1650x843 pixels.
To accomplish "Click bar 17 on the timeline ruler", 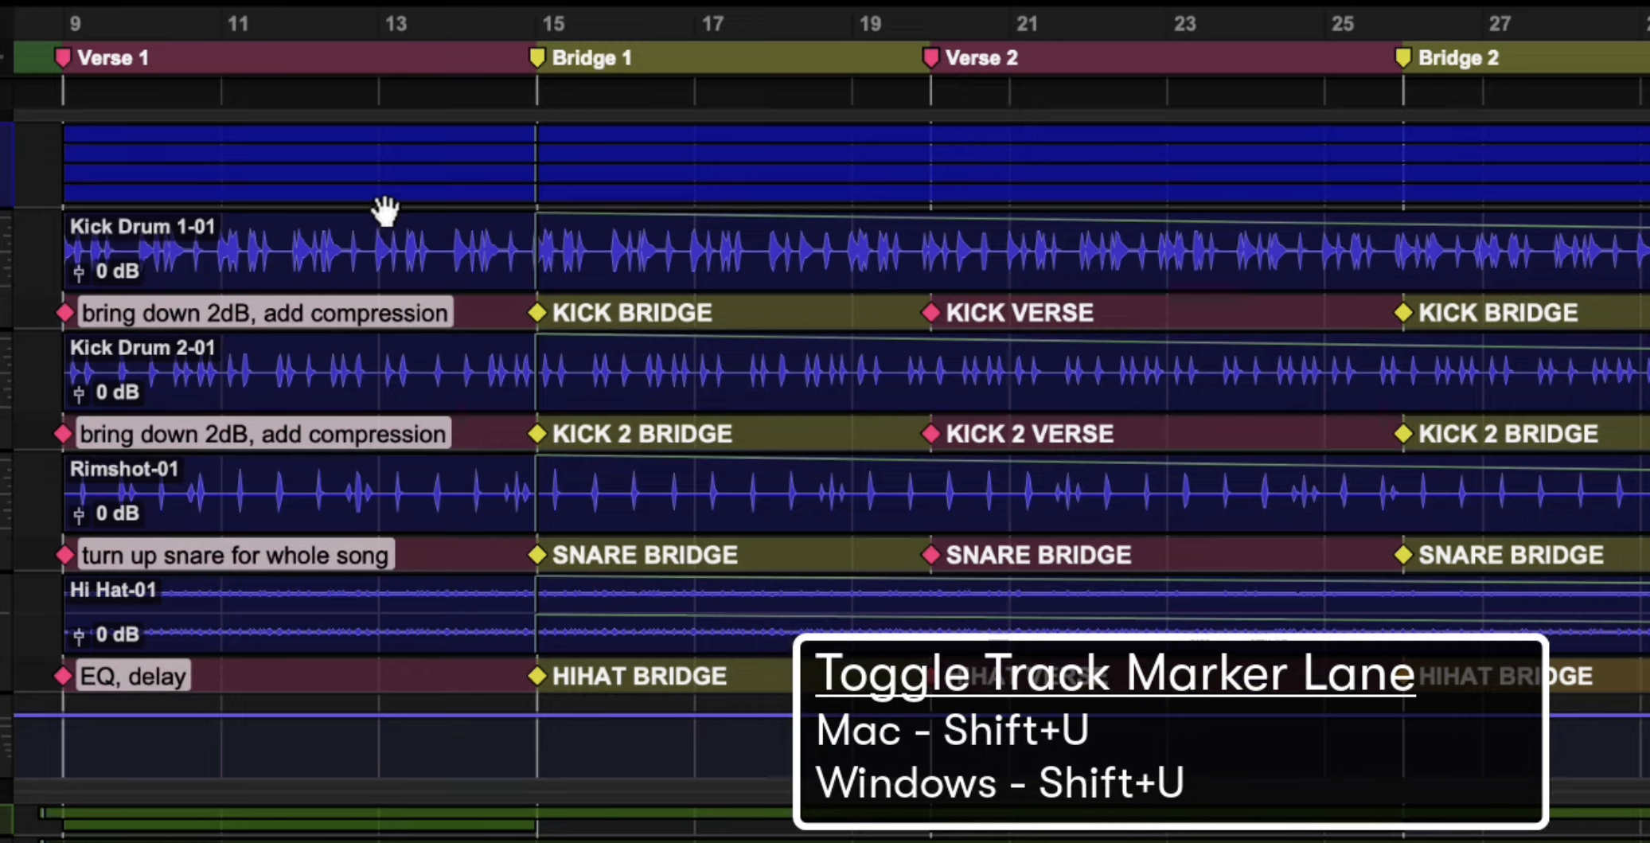I will click(712, 24).
